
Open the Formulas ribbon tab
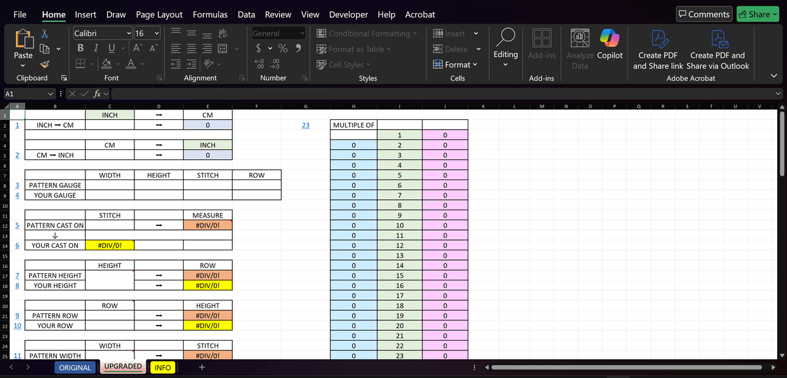coord(210,14)
